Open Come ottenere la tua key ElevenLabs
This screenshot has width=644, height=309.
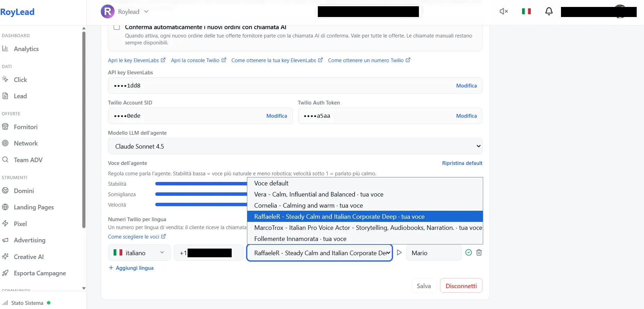pos(277,60)
